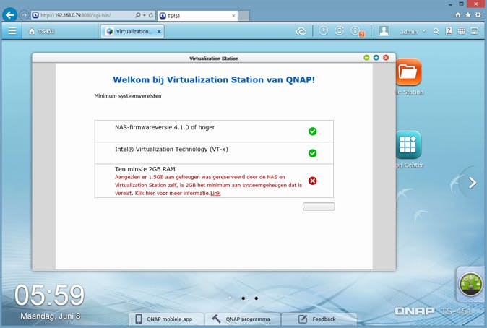
Task: Click the 'Ten minste 2GB RAM' text
Action: [145, 169]
